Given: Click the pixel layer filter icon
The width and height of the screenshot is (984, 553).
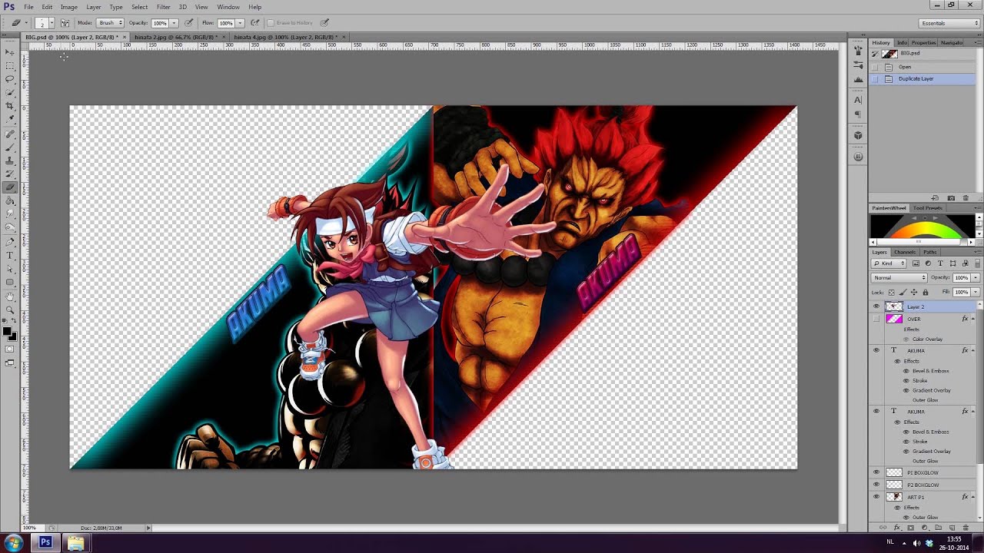Looking at the screenshot, I should point(916,263).
